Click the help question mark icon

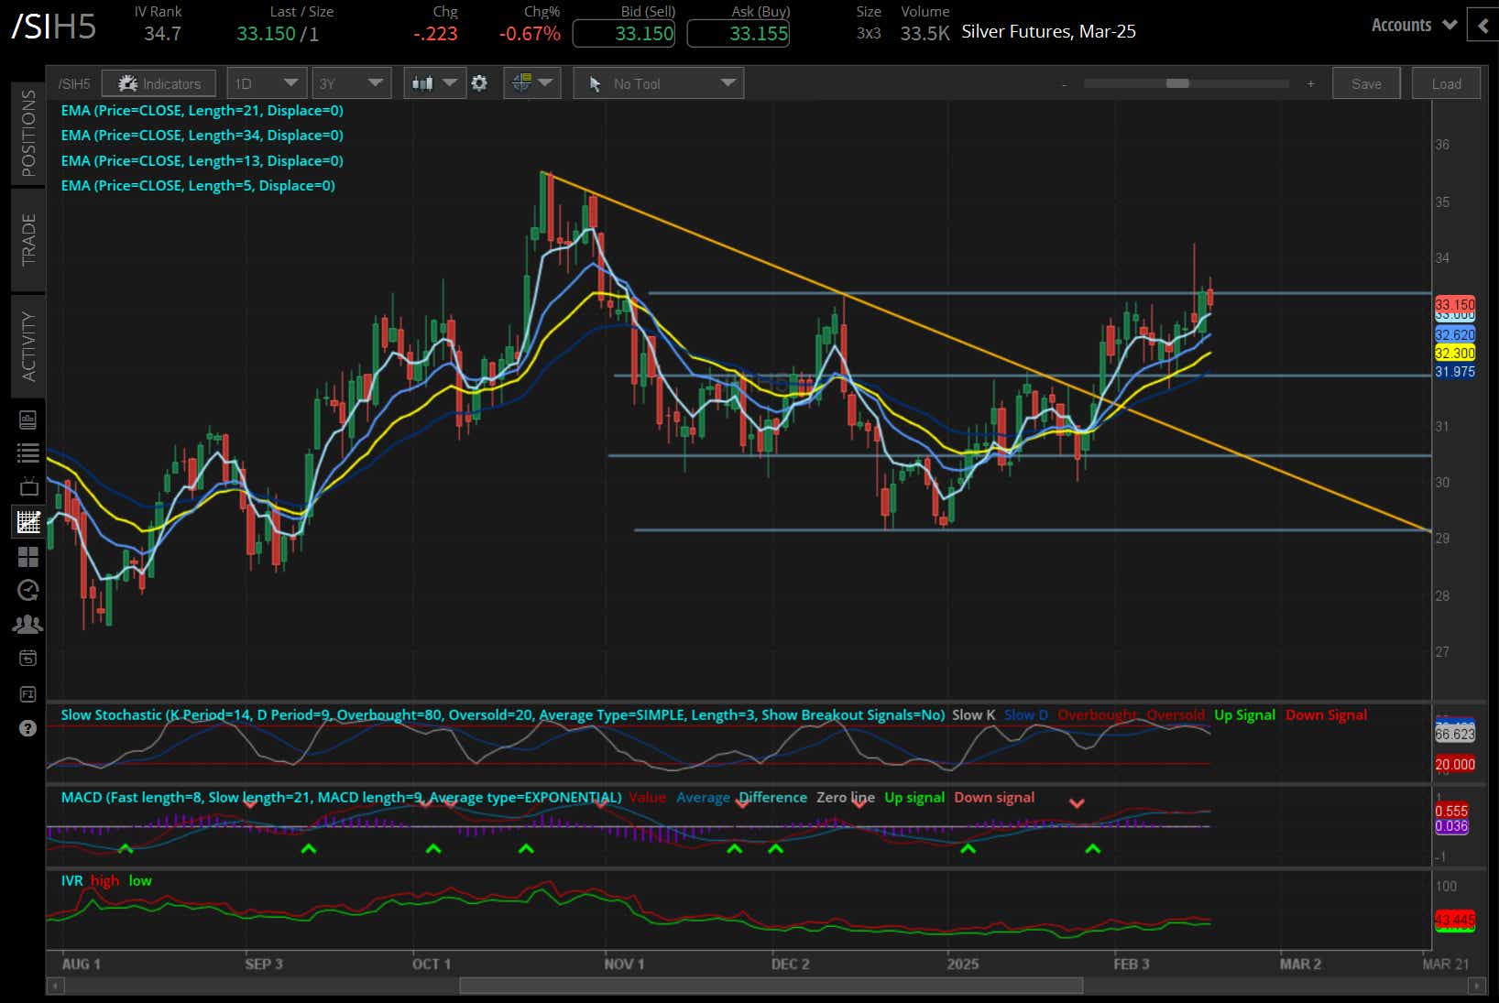27,728
